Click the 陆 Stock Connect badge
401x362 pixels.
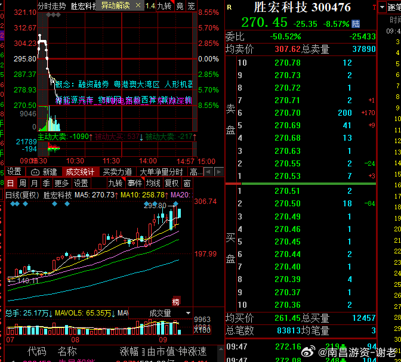click(356, 24)
